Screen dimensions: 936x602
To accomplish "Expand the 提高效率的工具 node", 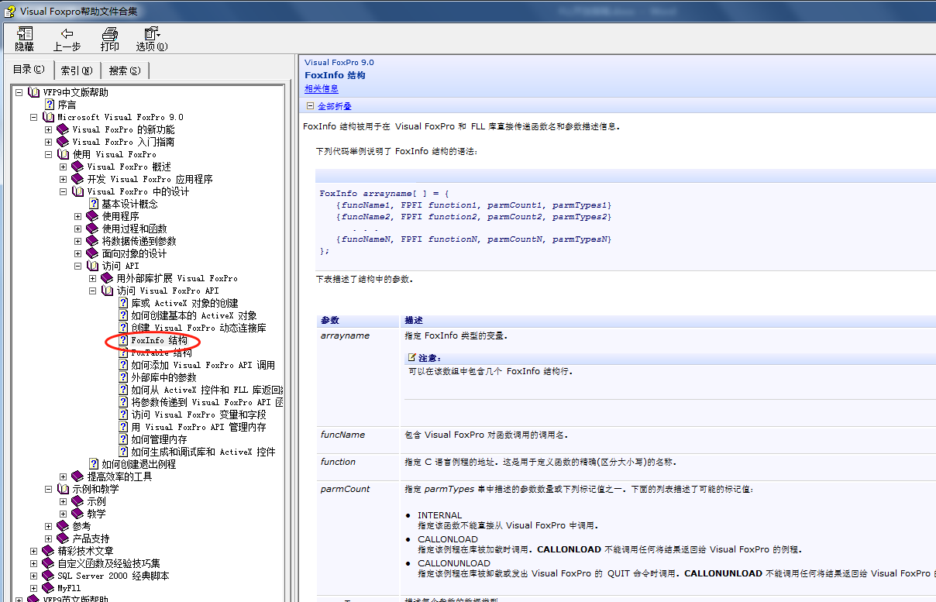I will click(x=64, y=476).
